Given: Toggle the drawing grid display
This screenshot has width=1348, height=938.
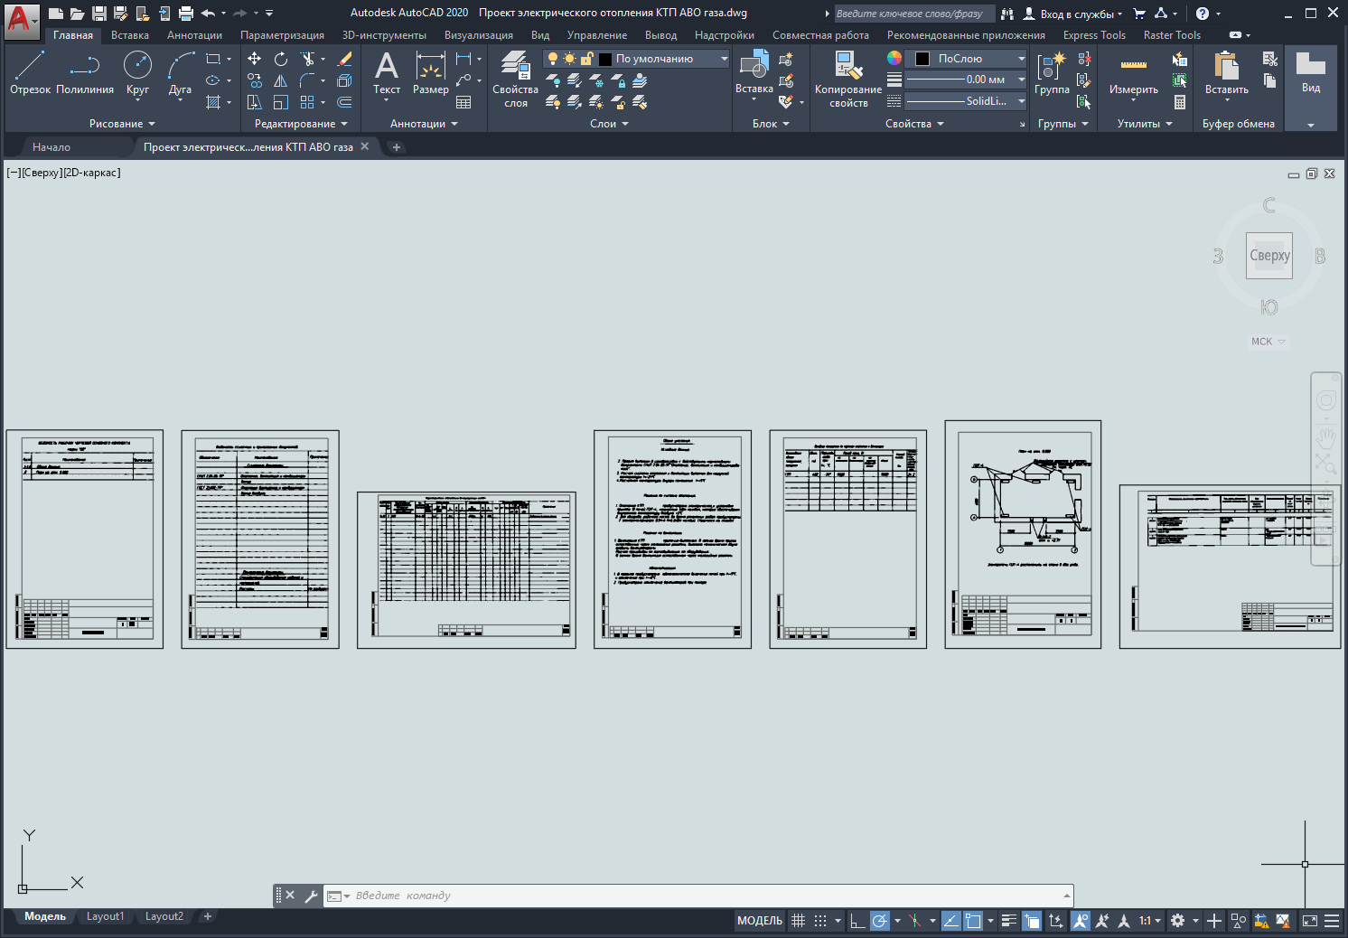Looking at the screenshot, I should [798, 921].
